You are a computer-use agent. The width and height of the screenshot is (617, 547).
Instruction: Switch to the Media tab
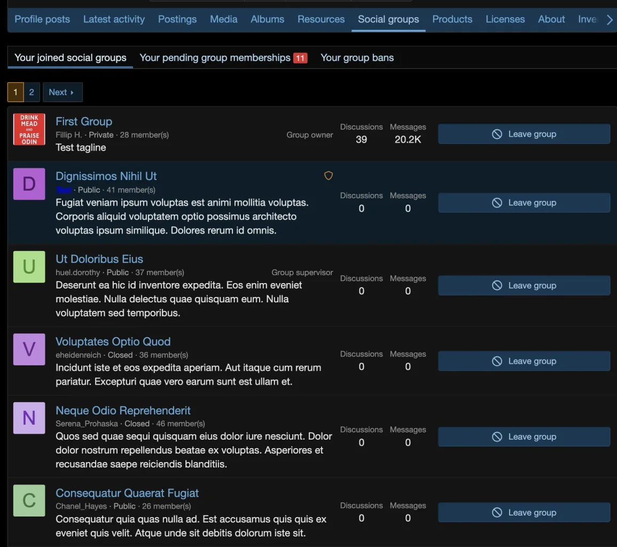[x=223, y=19]
